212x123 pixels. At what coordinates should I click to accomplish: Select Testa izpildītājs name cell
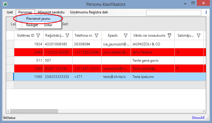coord(153,69)
